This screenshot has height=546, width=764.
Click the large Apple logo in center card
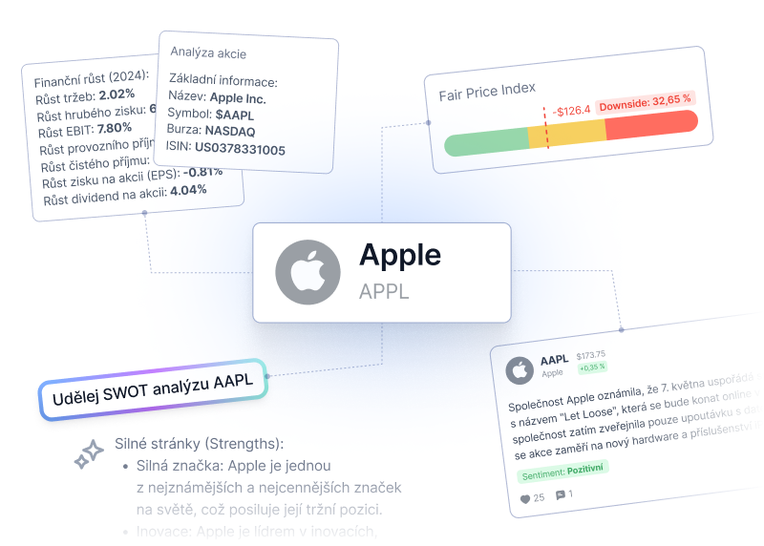[308, 272]
